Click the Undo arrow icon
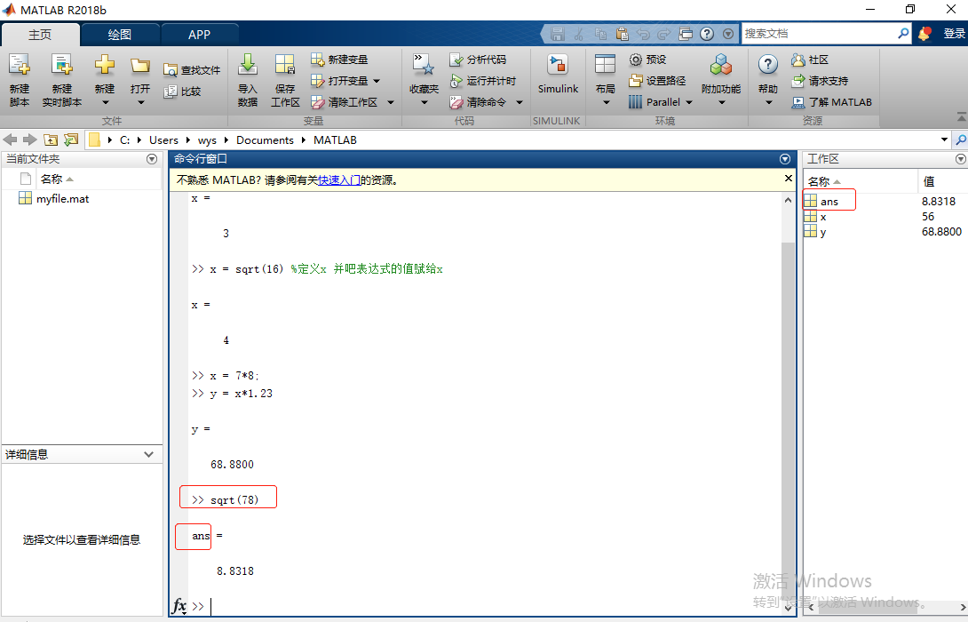The image size is (968, 622). (643, 34)
